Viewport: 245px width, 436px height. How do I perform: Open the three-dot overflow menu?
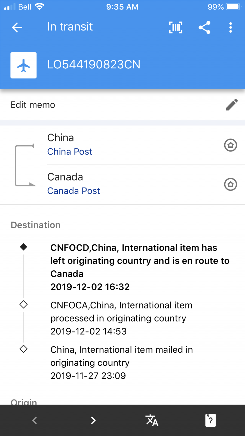click(231, 27)
